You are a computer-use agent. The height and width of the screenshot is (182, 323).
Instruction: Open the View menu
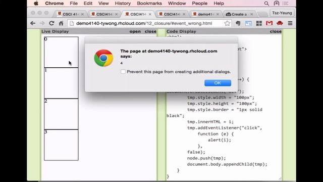tap(103, 4)
